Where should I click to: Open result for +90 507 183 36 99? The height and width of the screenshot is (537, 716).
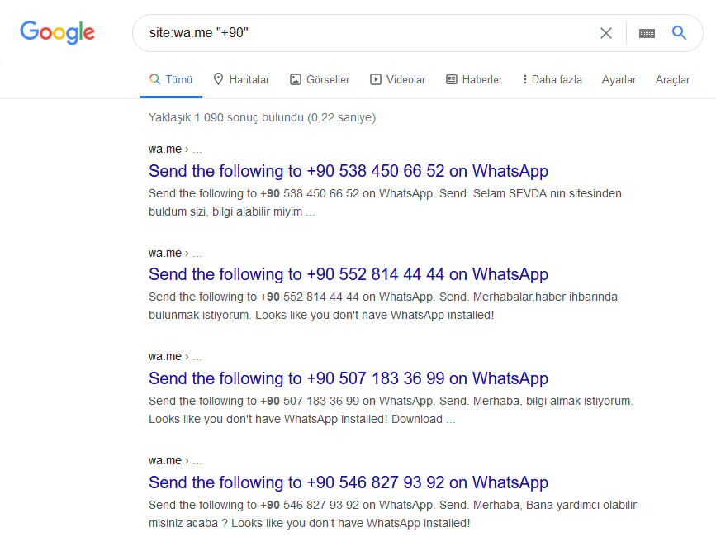click(x=348, y=378)
